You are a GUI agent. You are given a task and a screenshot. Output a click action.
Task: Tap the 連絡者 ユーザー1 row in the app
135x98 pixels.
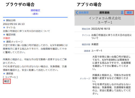pos(104,51)
